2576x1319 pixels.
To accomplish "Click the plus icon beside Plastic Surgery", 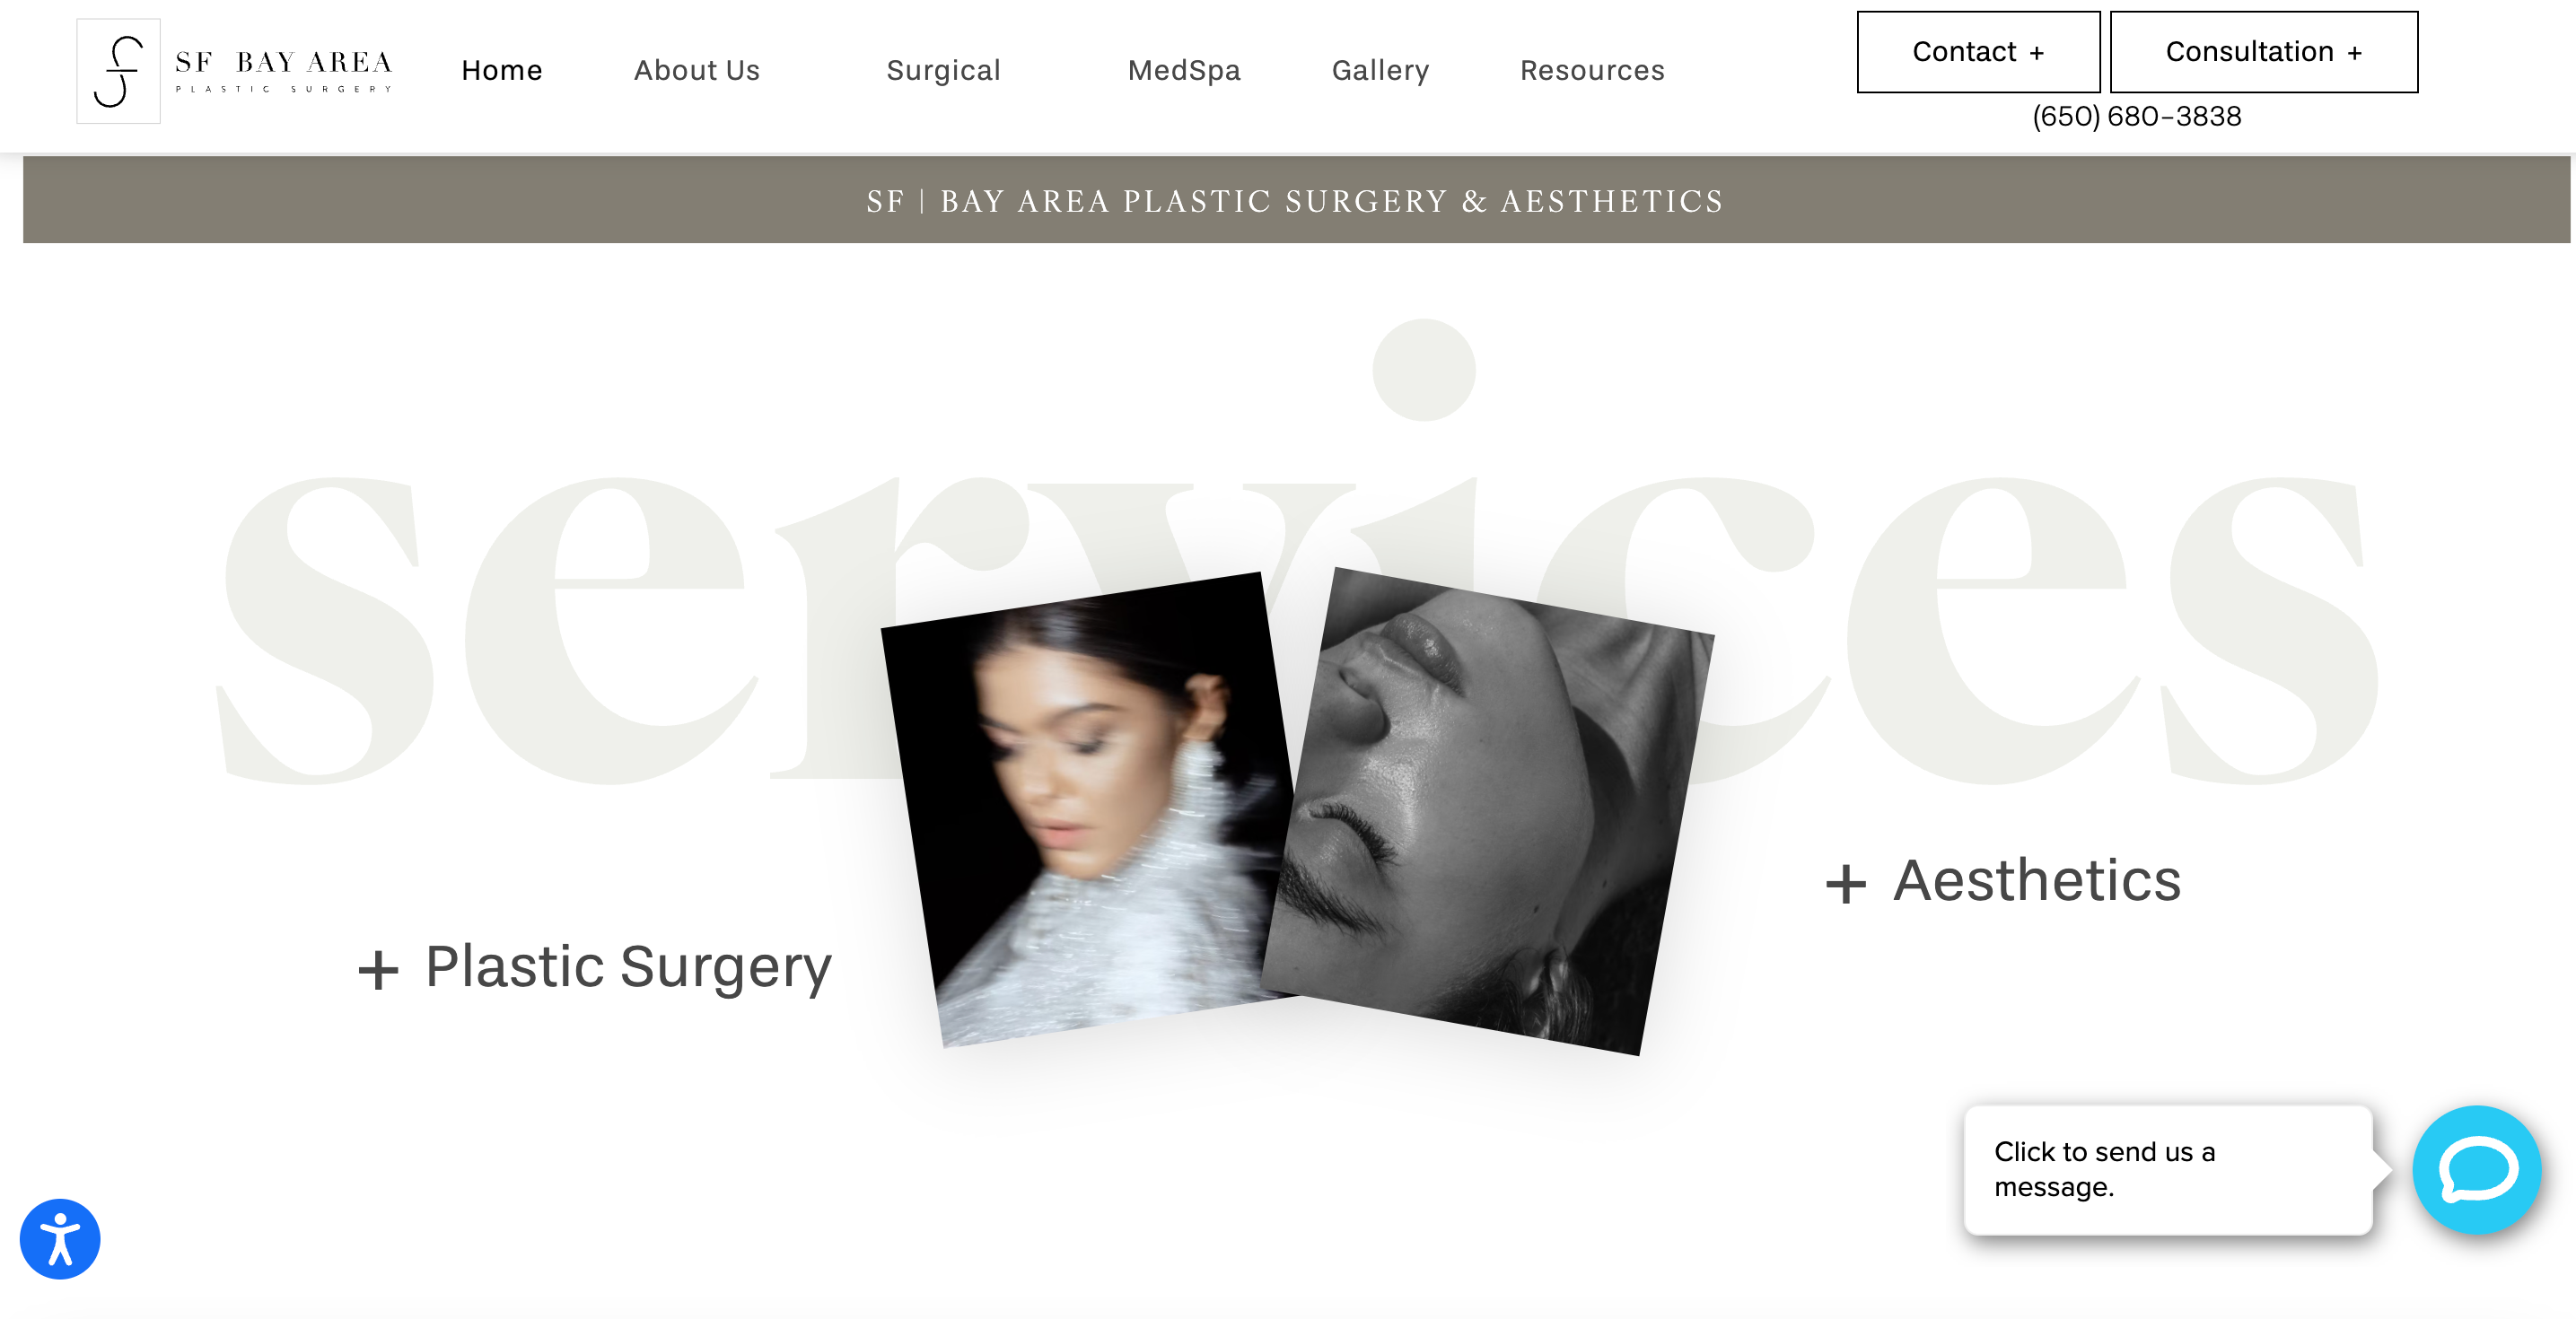I will click(x=378, y=969).
